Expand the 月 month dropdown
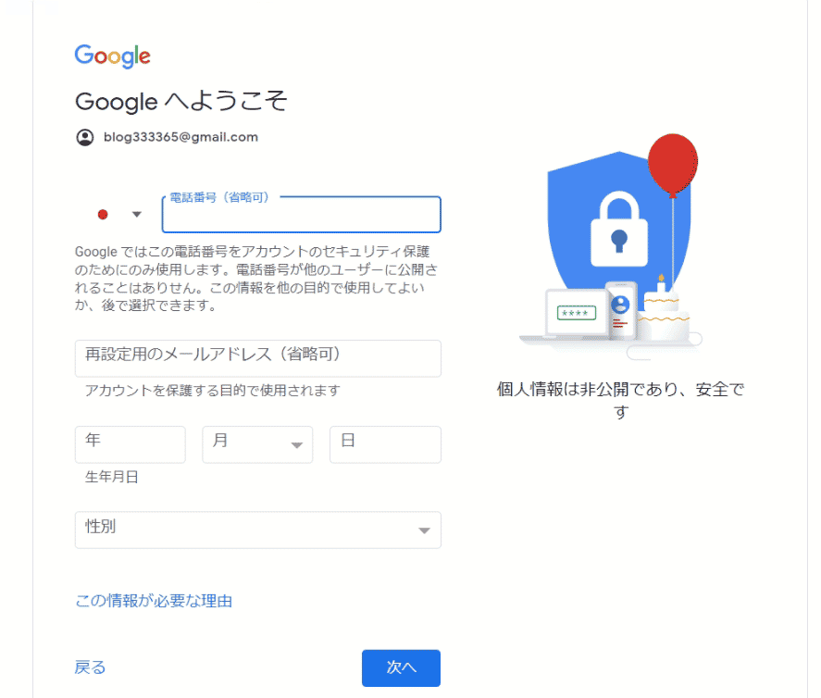Viewport: 821px width, 698px height. (257, 444)
